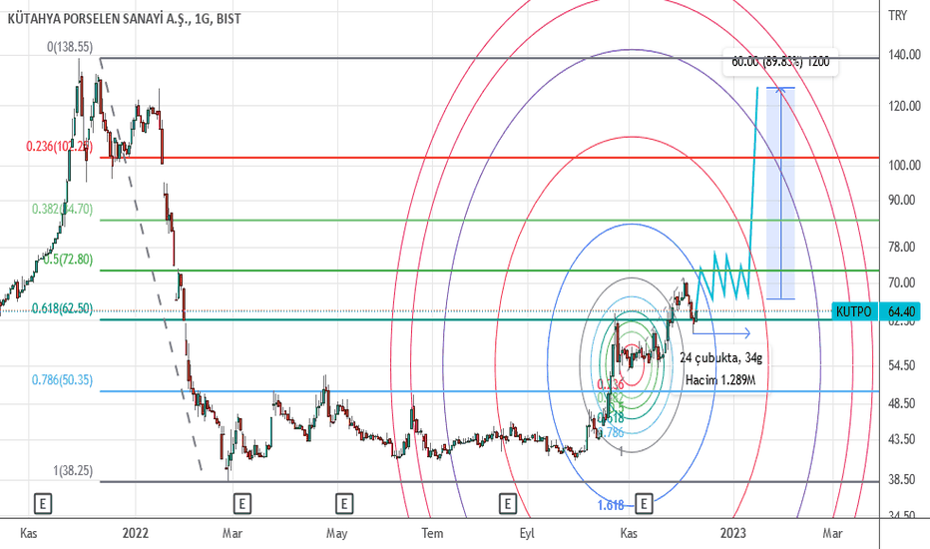Select the light blue price range rectangle

pyautogui.click(x=780, y=193)
